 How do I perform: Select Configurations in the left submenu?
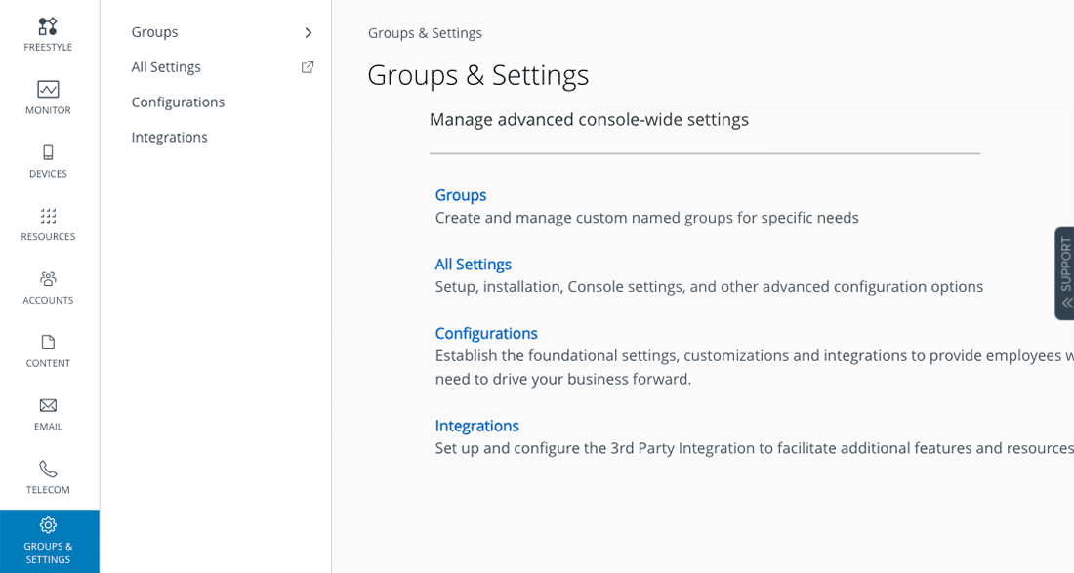(x=178, y=102)
